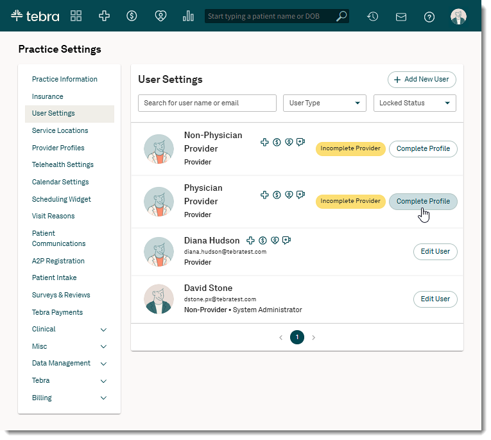Image resolution: width=491 pixels, height=440 pixels.
Task: Click the patient search magnifier icon
Action: [341, 16]
